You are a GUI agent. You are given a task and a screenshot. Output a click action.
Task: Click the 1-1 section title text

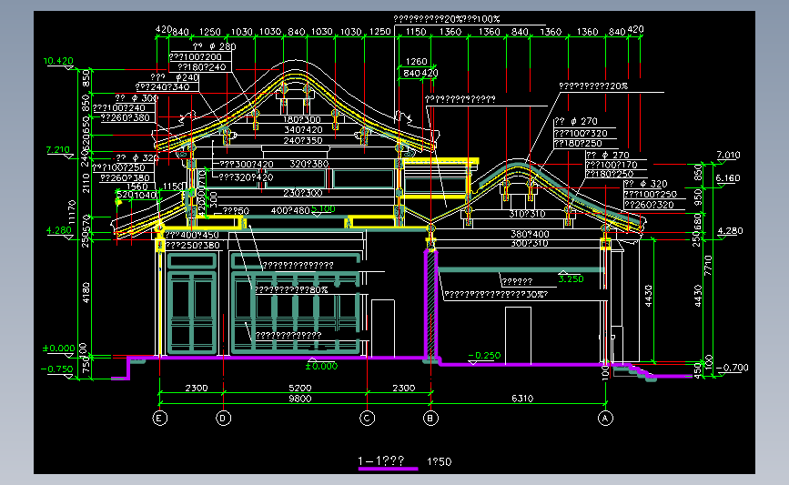click(381, 460)
